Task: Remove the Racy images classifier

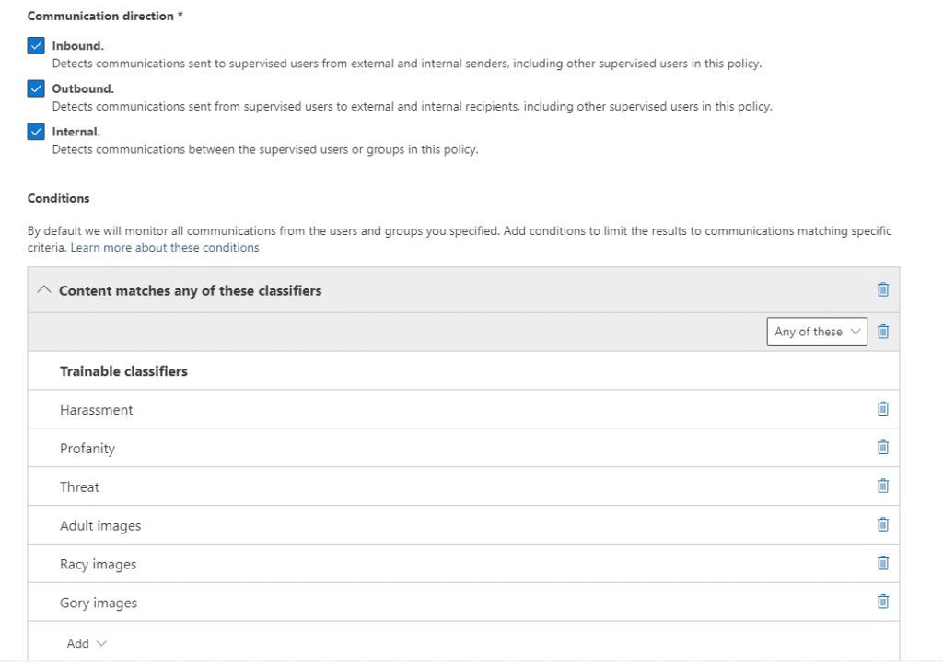Action: pos(882,563)
